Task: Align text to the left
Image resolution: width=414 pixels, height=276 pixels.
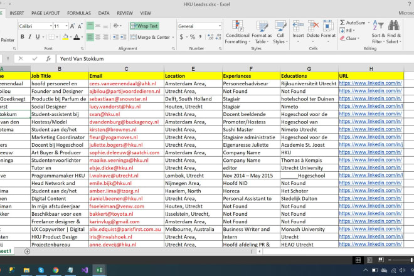Action: [90, 37]
